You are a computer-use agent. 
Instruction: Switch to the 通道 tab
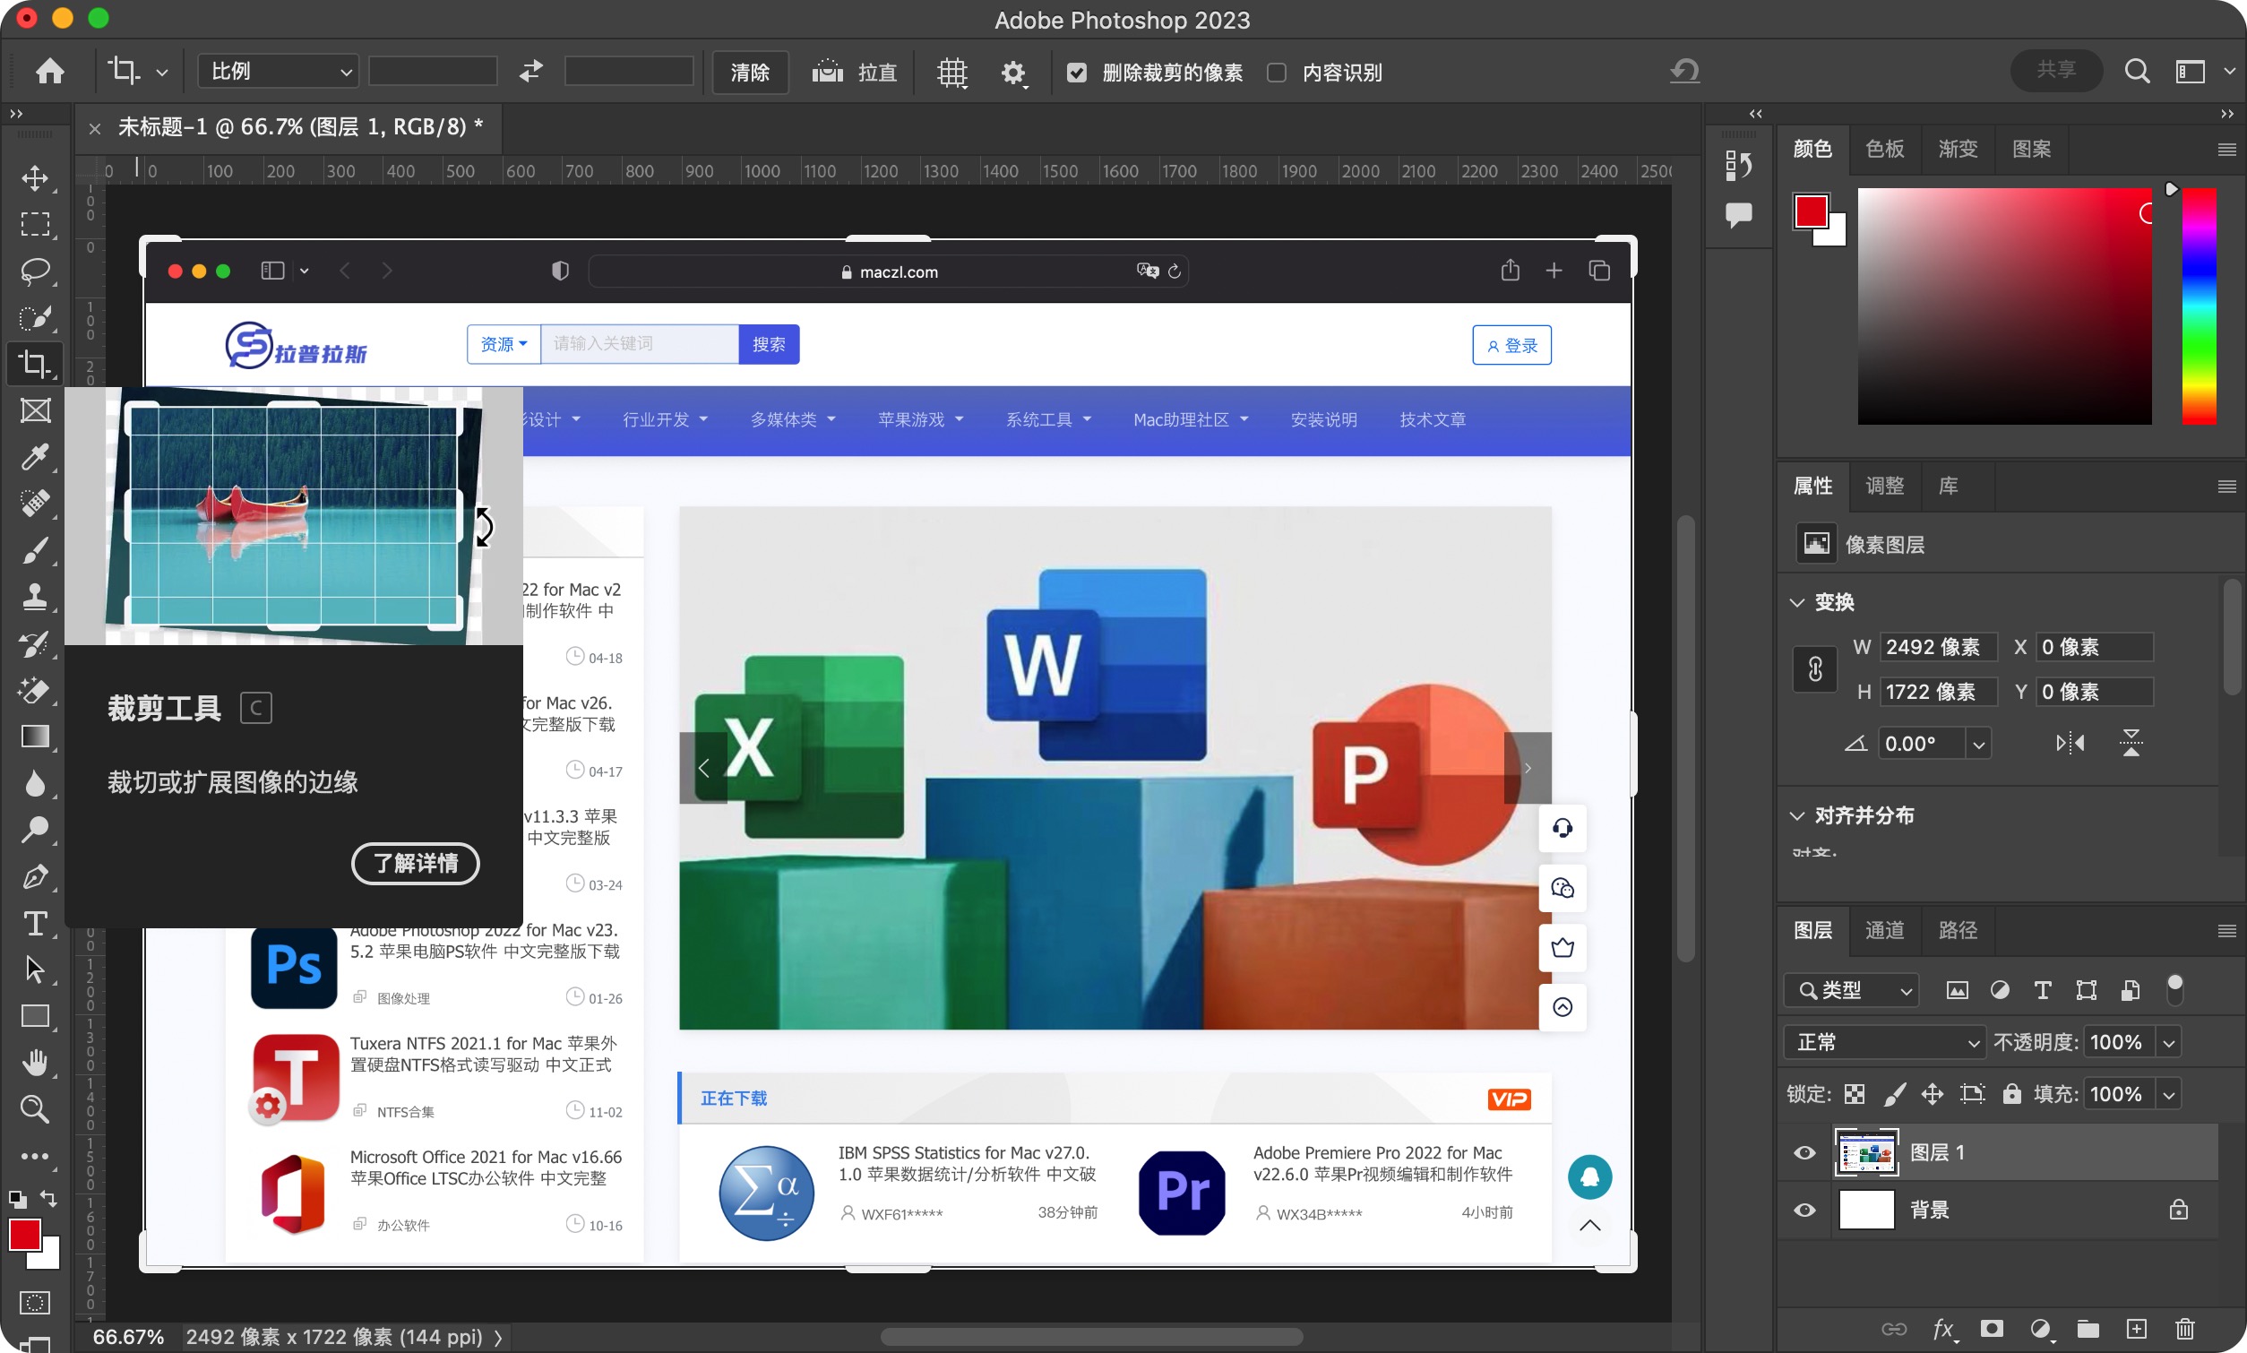pos(1884,930)
